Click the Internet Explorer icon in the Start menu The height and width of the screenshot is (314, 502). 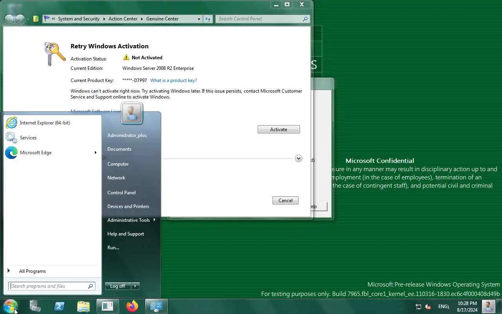pos(11,122)
